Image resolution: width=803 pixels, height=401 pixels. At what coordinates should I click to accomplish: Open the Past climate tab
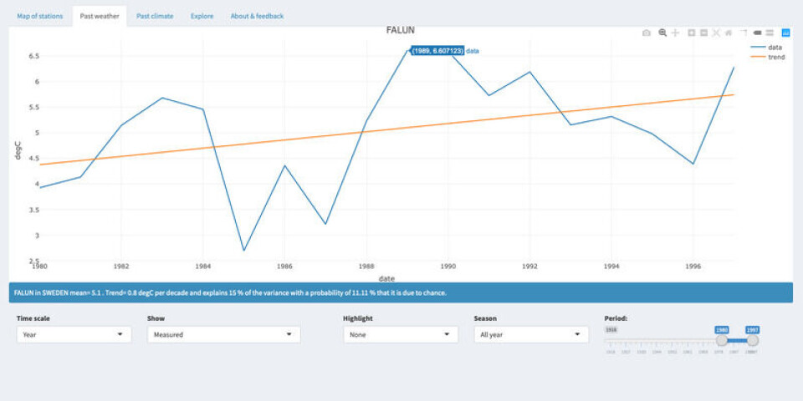(155, 16)
